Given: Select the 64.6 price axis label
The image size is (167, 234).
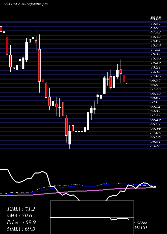Looking at the screenshot, I should point(155,102).
